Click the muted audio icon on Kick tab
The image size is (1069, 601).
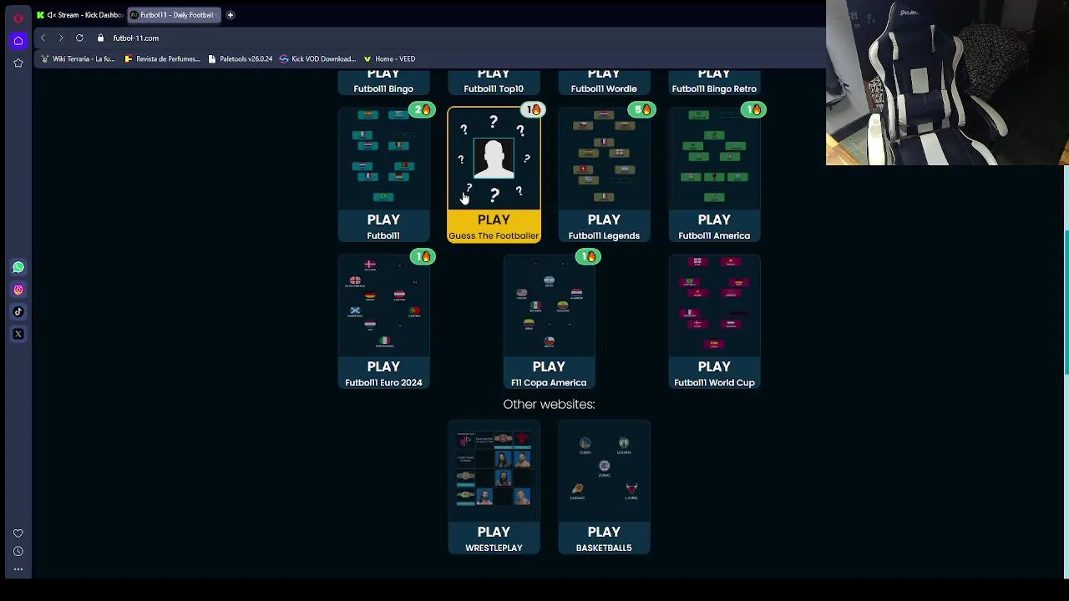51,15
